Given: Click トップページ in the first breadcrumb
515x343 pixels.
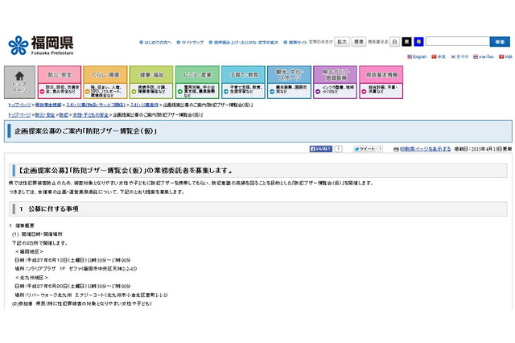Looking at the screenshot, I should point(19,105).
